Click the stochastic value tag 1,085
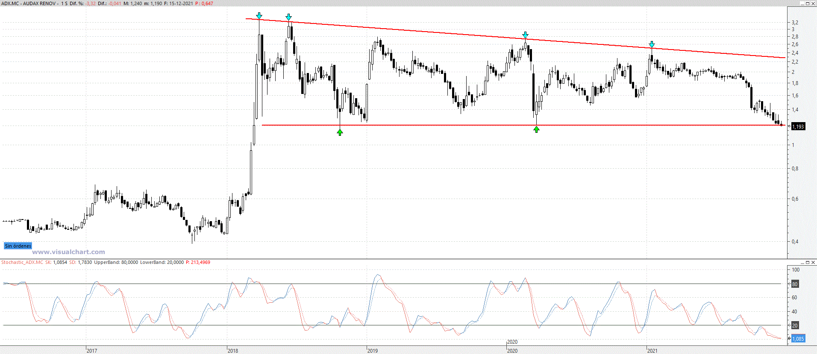The width and height of the screenshot is (817, 354). (x=798, y=339)
